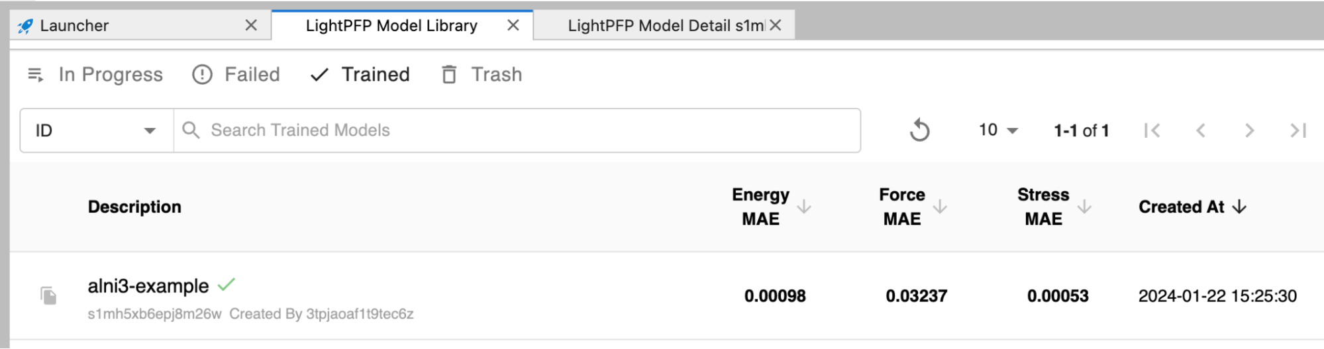1324x349 pixels.
Task: Open the alni3-example model
Action: pos(148,286)
